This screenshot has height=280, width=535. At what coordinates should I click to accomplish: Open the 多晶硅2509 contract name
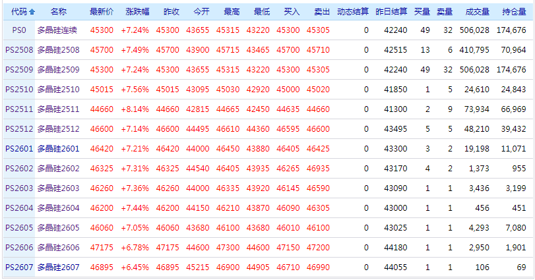point(58,69)
